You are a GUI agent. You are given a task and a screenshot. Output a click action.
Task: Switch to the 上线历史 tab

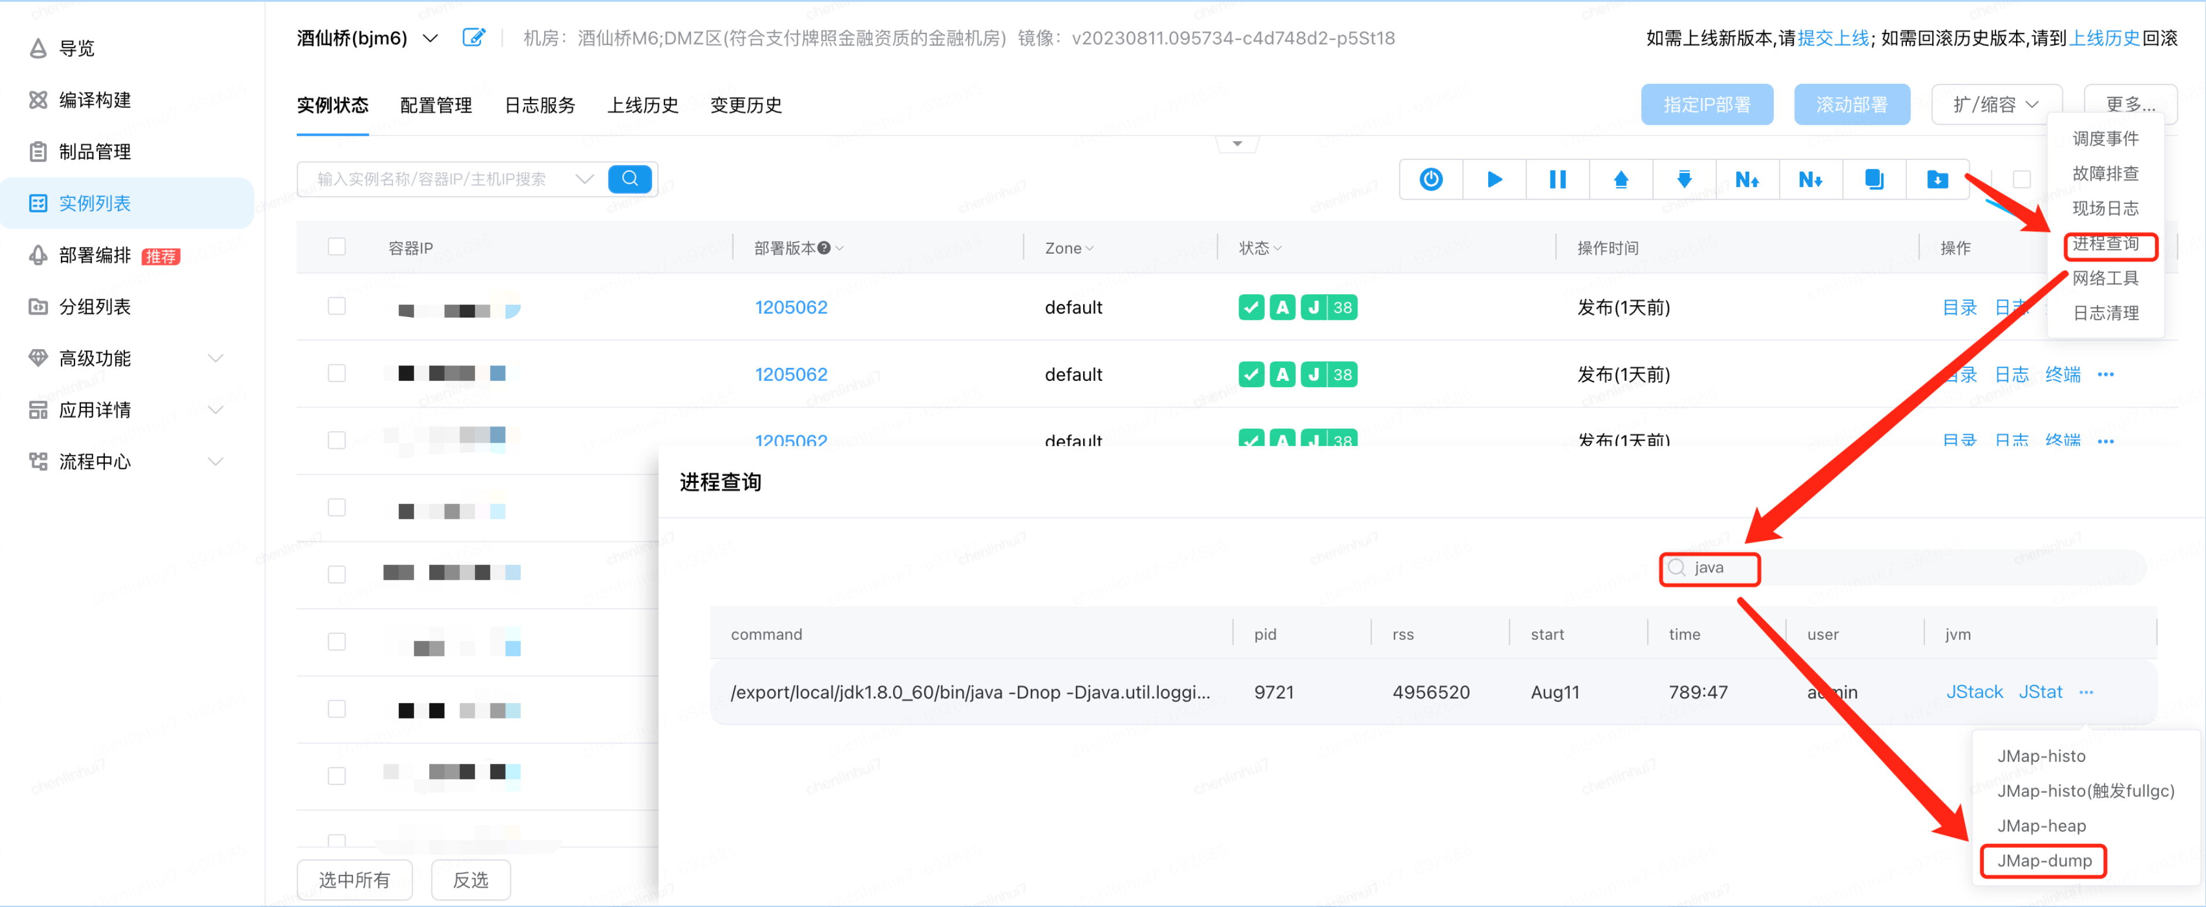click(643, 105)
